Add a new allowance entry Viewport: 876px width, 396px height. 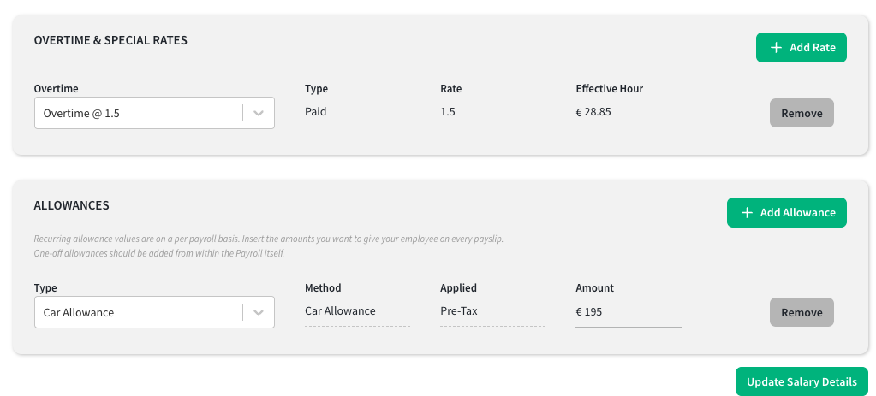(787, 212)
